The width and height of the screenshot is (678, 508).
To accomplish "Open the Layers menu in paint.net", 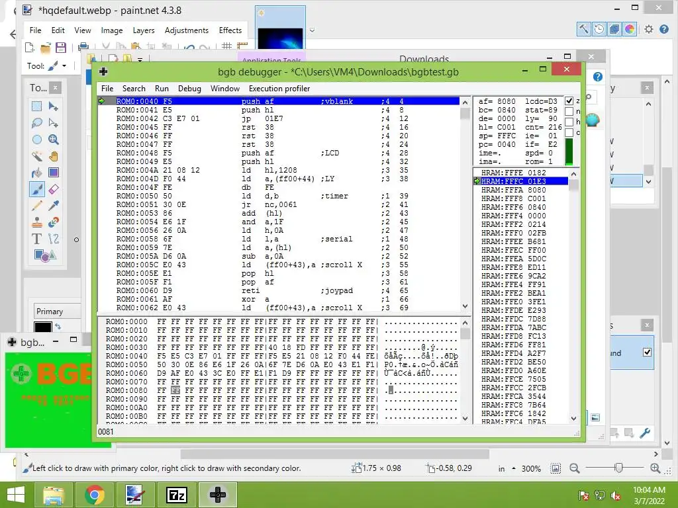I will click(144, 30).
